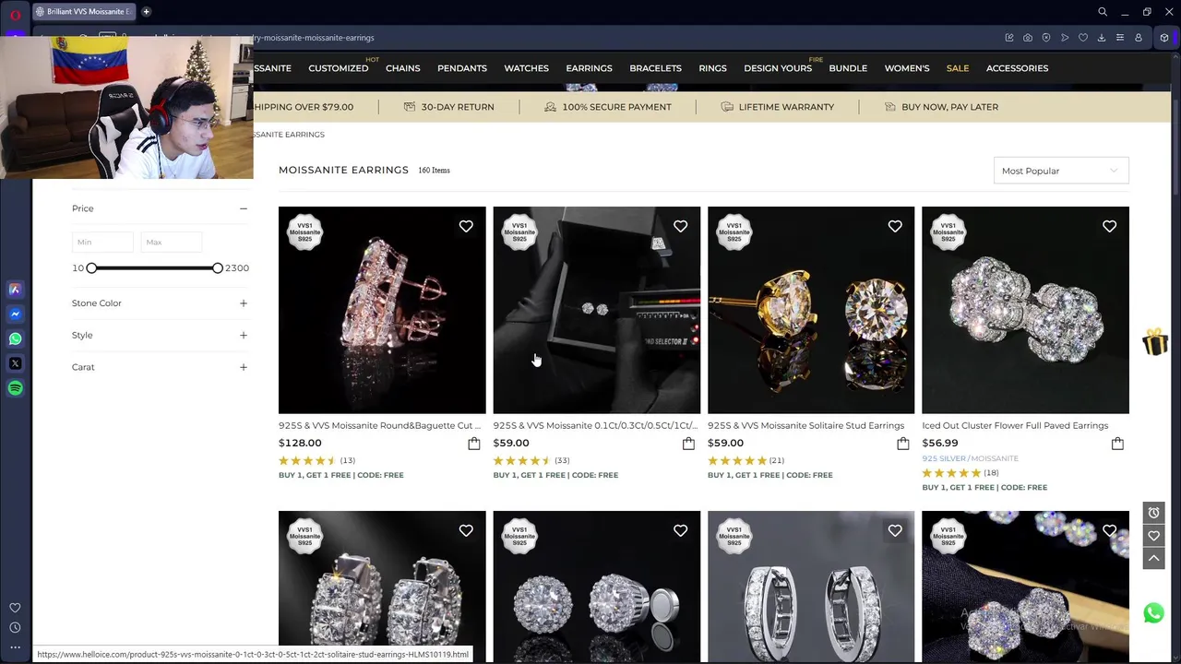Open the Most Popular sort dropdown
This screenshot has height=664, width=1181.
(x=1061, y=171)
